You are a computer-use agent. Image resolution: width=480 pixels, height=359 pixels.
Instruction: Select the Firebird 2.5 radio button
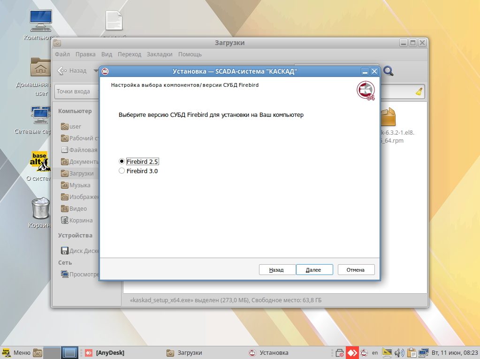122,161
